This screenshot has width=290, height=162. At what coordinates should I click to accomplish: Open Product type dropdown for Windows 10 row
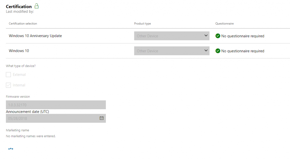(x=172, y=51)
